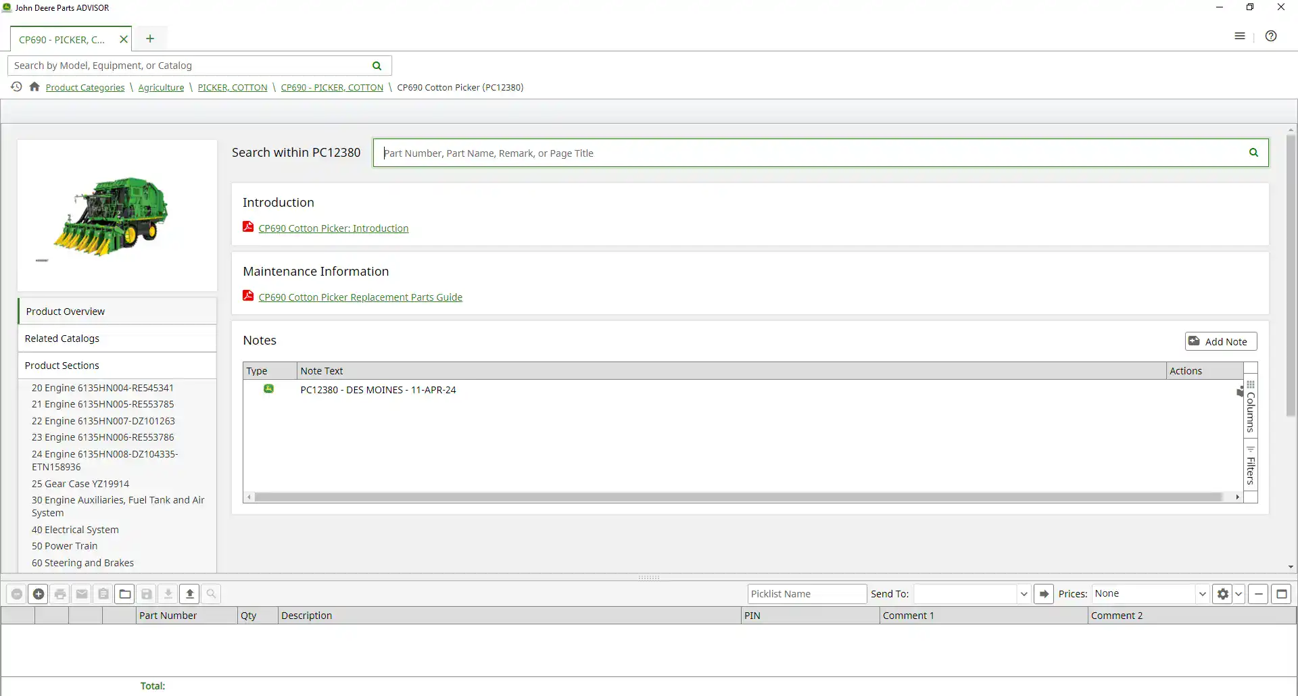Click the history clock icon in breadcrumb

click(16, 86)
